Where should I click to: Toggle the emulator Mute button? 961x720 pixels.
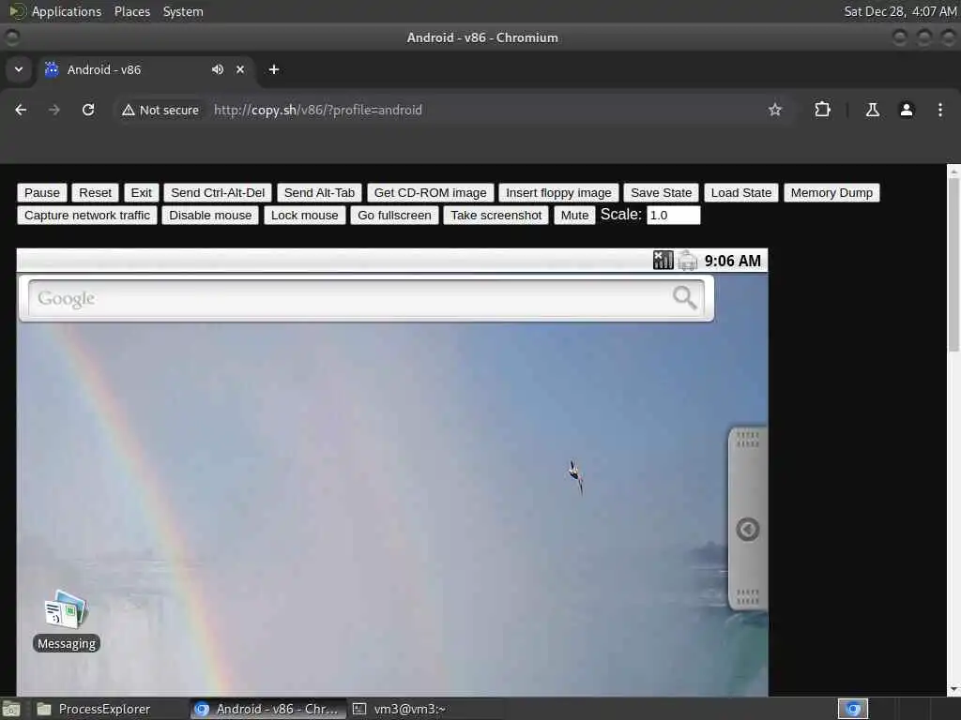574,216
